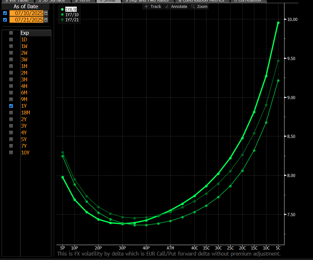The image size is (313, 260).
Task: Switch to the 3D Surface tab
Action: (52, 1)
